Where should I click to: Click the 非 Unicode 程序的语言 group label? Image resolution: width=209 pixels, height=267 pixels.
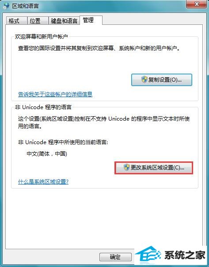pyautogui.click(x=43, y=107)
